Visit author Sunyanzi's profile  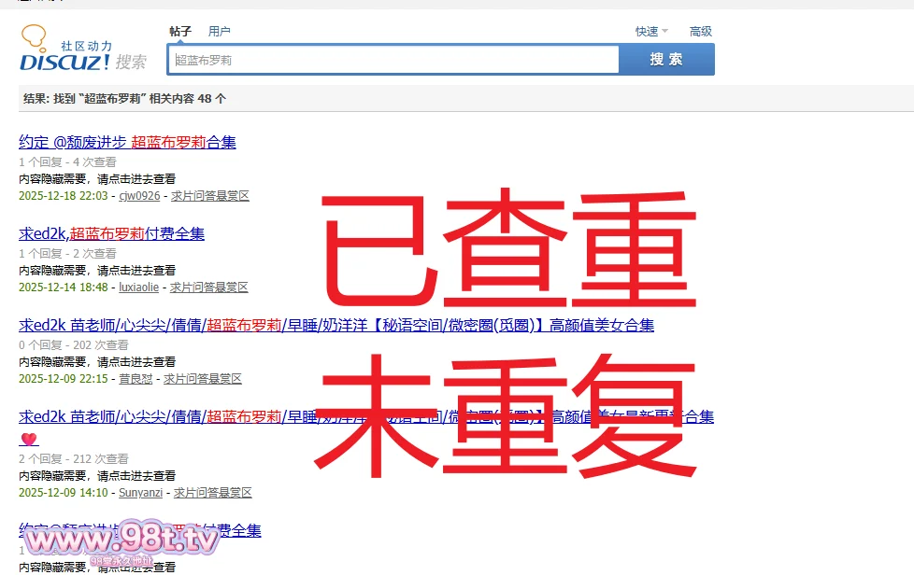coord(140,493)
